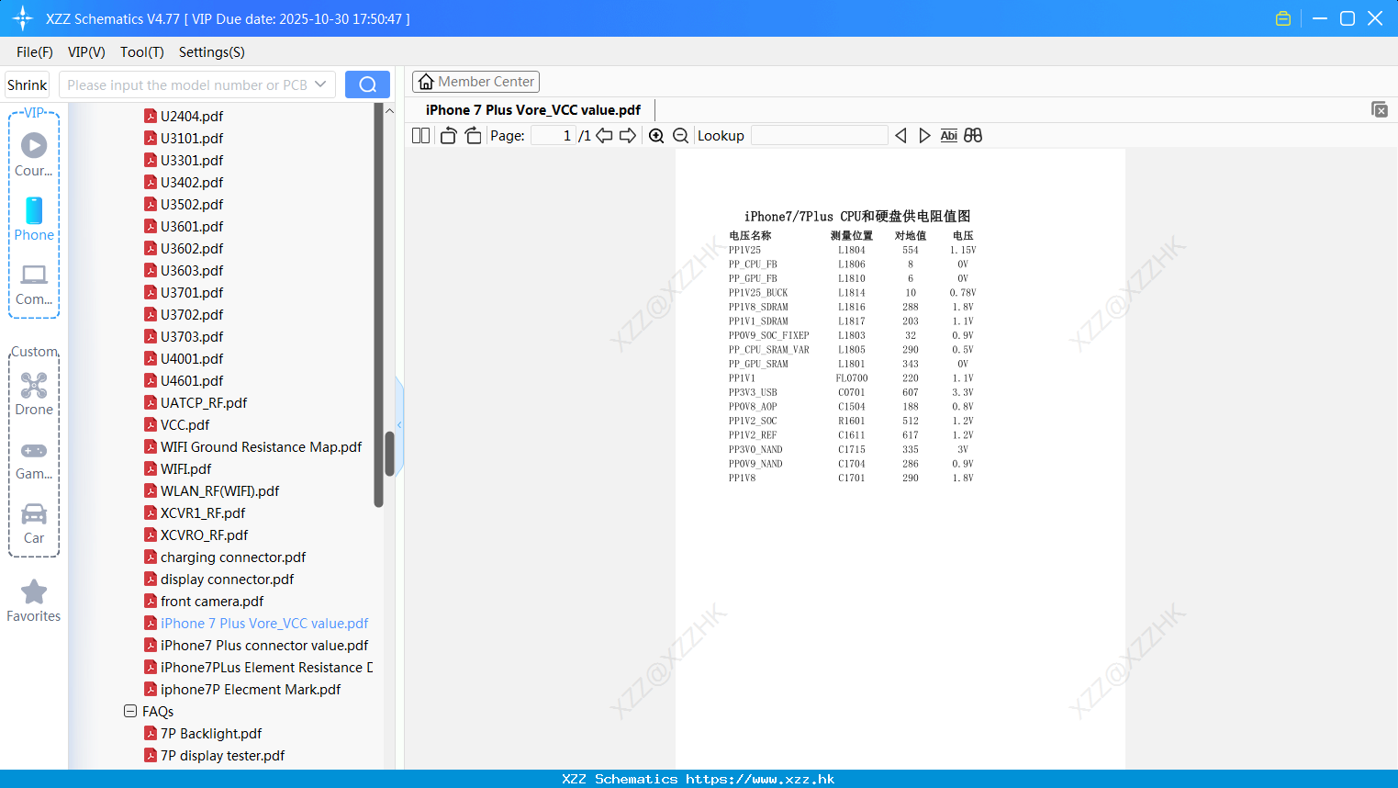
Task: Click the model number search field
Action: click(187, 84)
